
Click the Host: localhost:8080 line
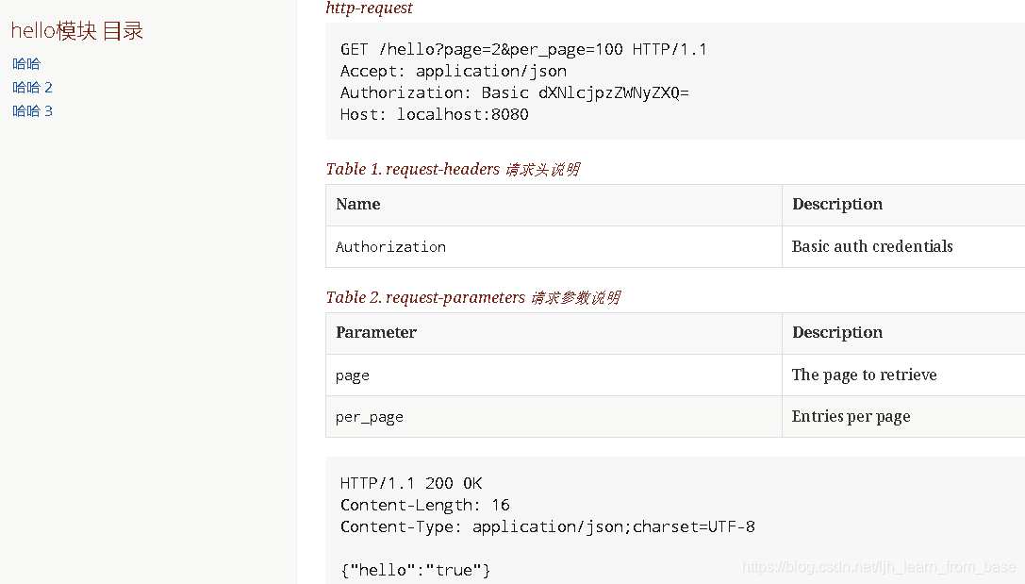pos(434,114)
